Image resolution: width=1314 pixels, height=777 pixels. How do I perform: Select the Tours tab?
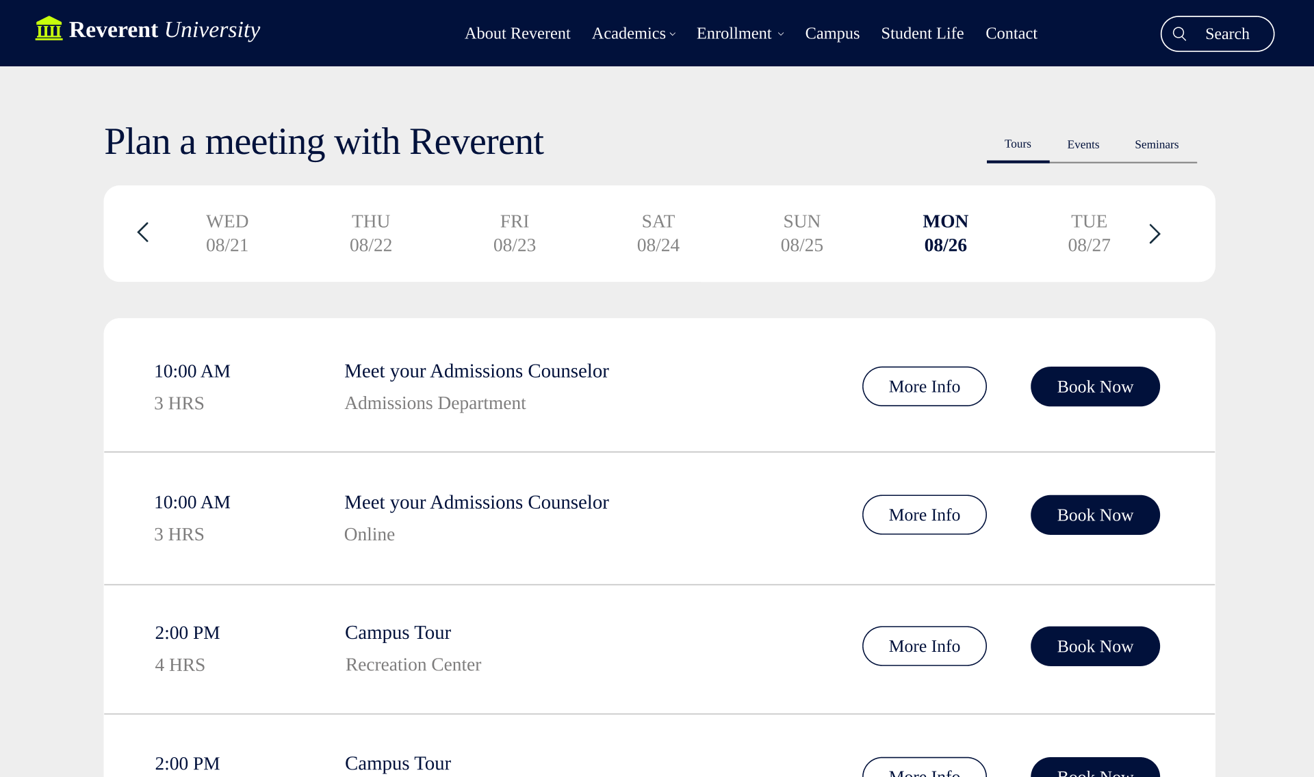1017,144
